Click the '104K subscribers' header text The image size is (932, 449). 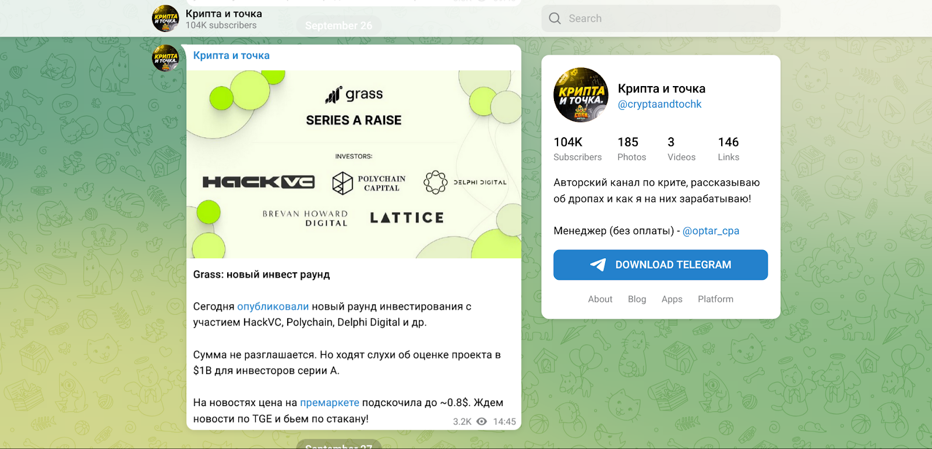[x=221, y=25]
